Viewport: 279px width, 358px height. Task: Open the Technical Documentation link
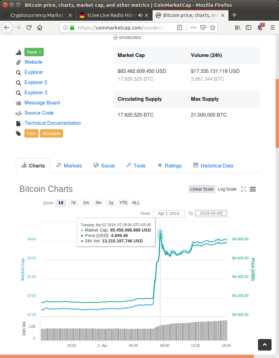pyautogui.click(x=53, y=123)
